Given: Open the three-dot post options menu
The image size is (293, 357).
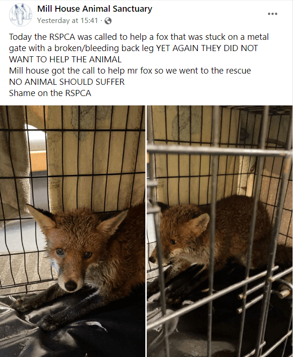Looking at the screenshot, I should click(272, 14).
